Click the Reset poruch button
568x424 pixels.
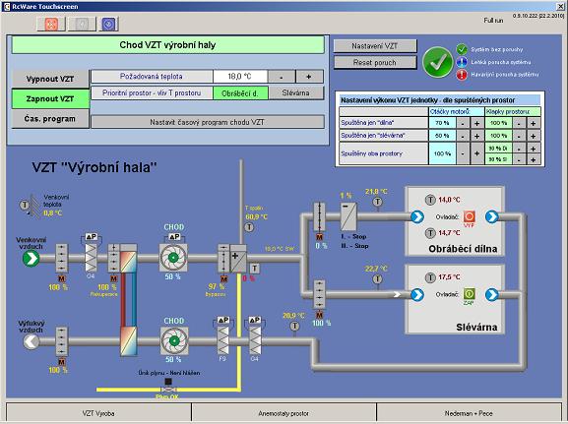[x=375, y=62]
